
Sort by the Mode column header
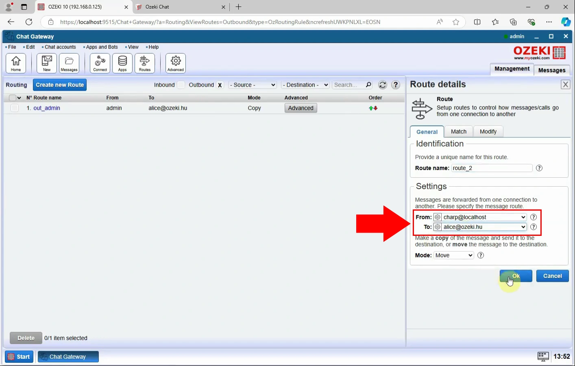click(254, 98)
